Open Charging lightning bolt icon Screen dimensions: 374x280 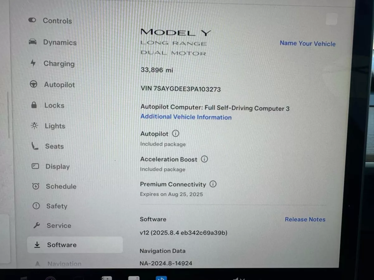pyautogui.click(x=33, y=63)
